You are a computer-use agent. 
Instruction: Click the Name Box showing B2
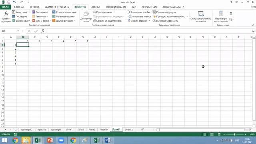coord(9,31)
